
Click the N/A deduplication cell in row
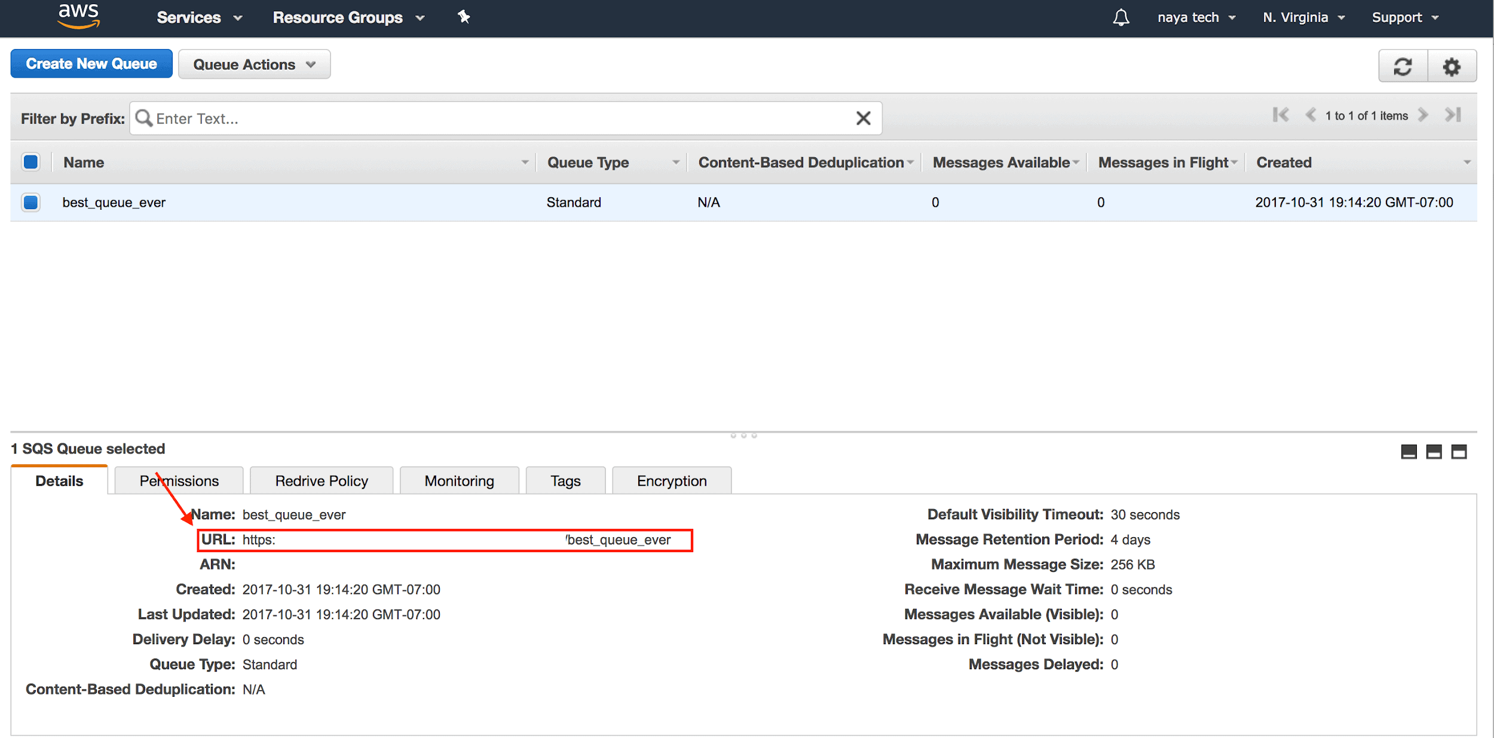pyautogui.click(x=709, y=203)
